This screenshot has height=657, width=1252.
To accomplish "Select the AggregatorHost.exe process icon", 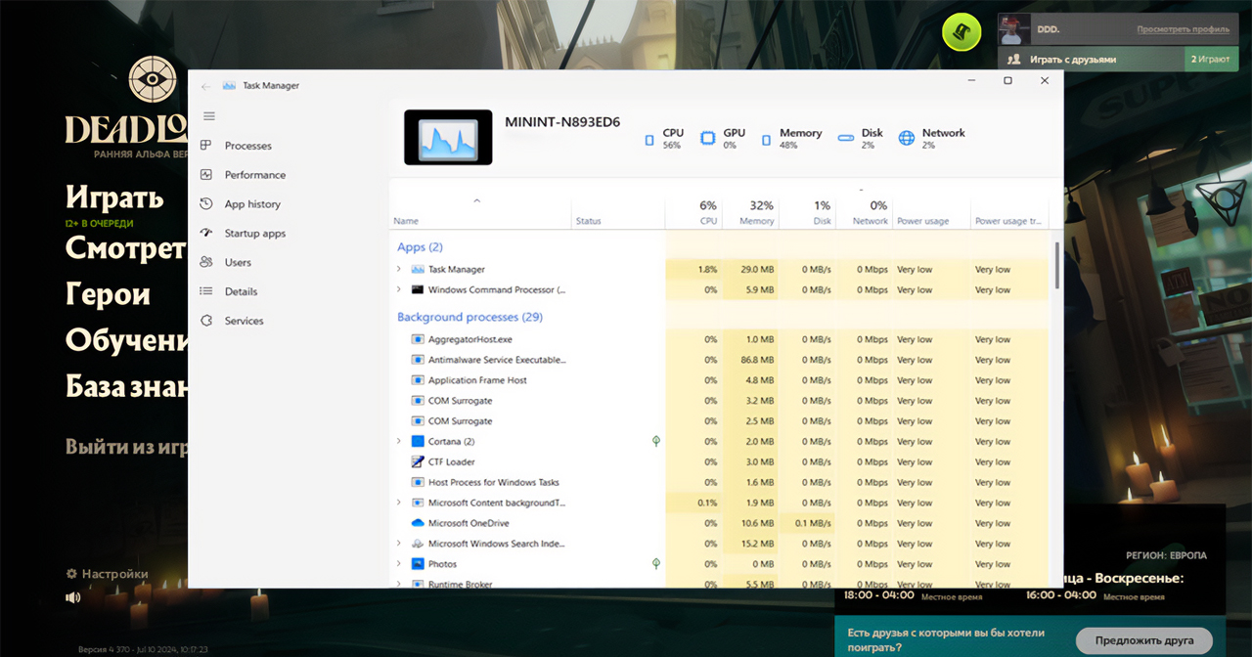I will tap(418, 339).
